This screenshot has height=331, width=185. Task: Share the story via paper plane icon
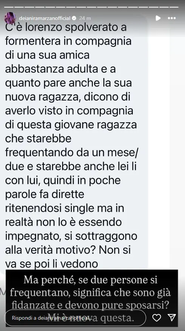[172, 317]
